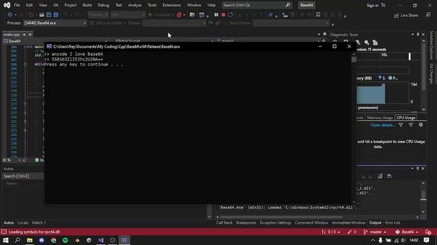Switch to Call Stack tab
The width and height of the screenshot is (437, 245).
pos(224,223)
